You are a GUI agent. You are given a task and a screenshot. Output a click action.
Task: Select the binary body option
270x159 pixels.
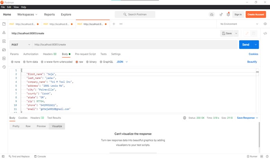(x=91, y=62)
